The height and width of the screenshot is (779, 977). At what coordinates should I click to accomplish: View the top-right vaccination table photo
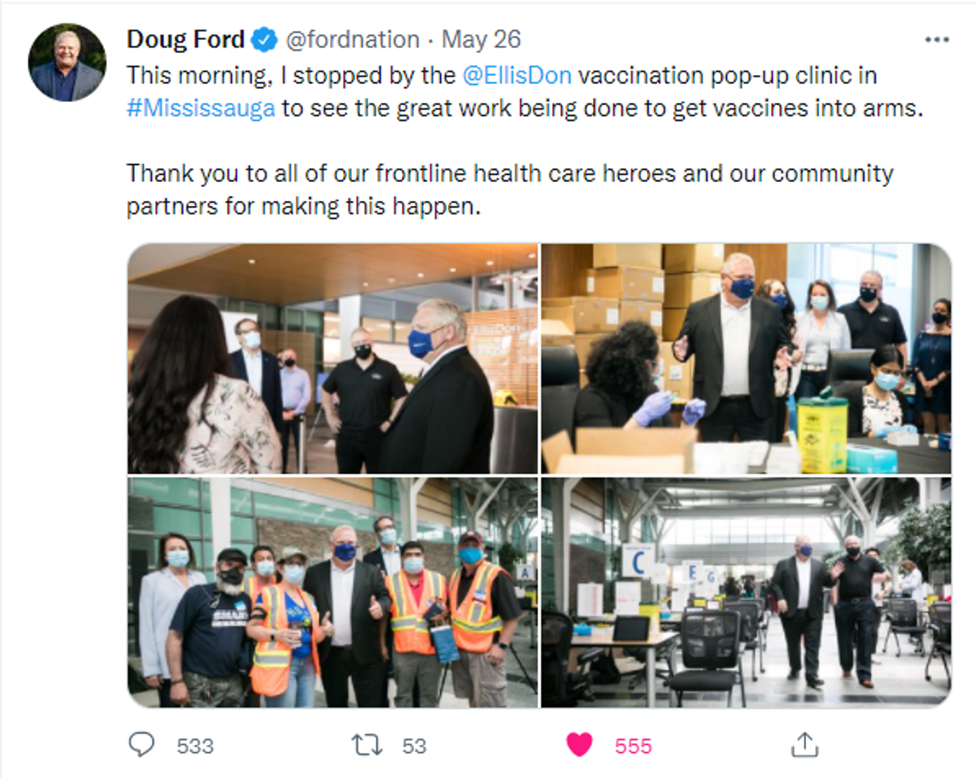coord(746,359)
